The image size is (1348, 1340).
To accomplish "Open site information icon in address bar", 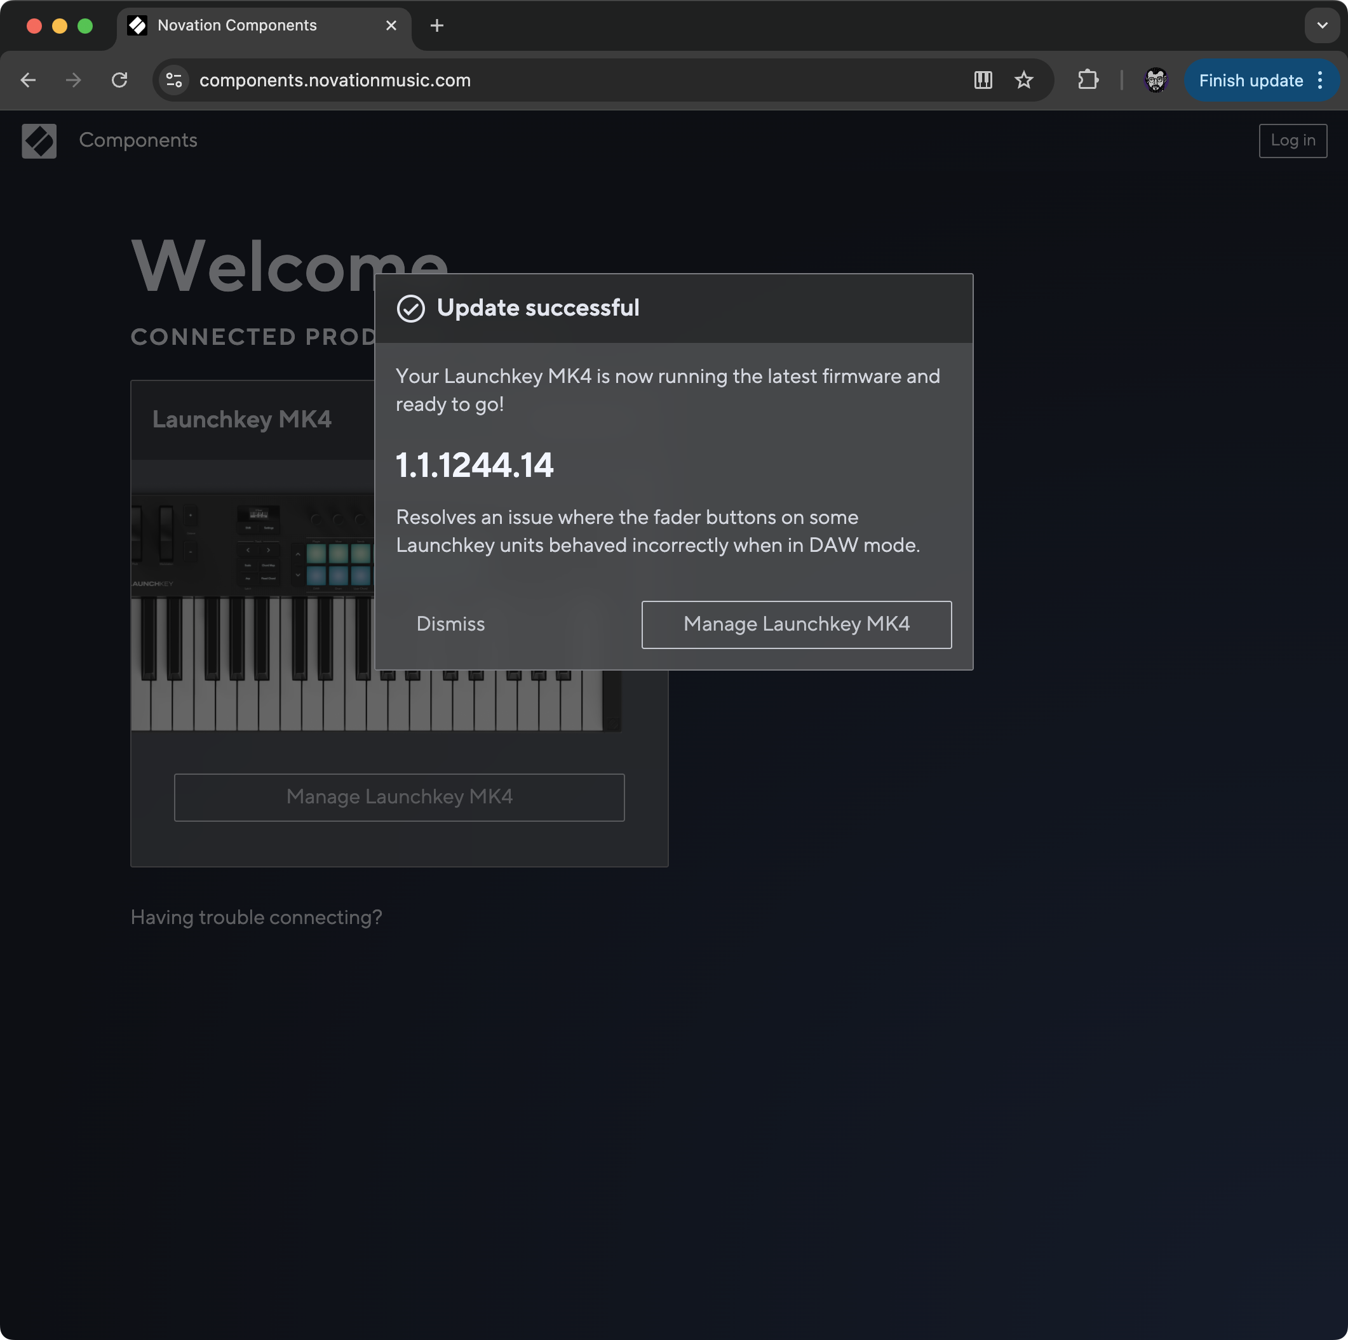I will click(x=175, y=80).
